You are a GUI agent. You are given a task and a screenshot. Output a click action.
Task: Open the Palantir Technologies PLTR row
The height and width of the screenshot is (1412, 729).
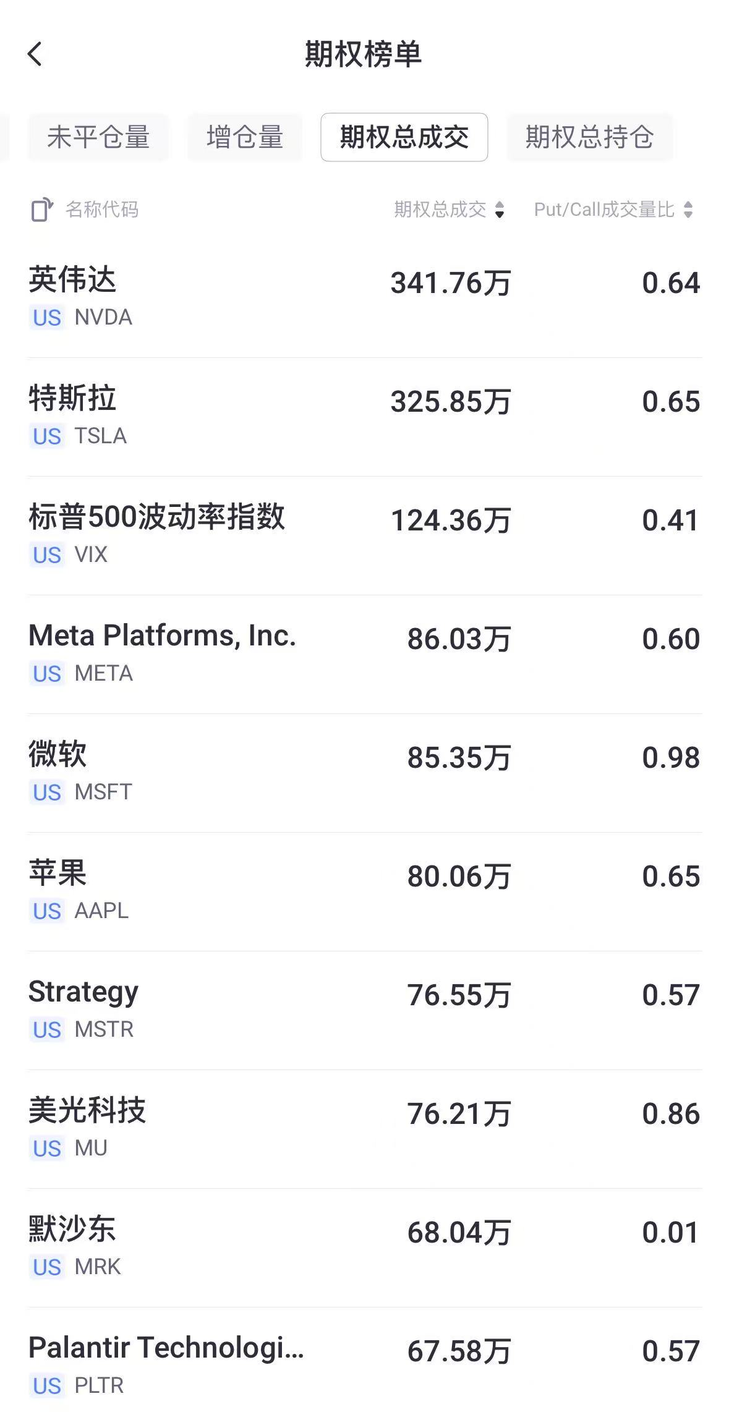[364, 1364]
